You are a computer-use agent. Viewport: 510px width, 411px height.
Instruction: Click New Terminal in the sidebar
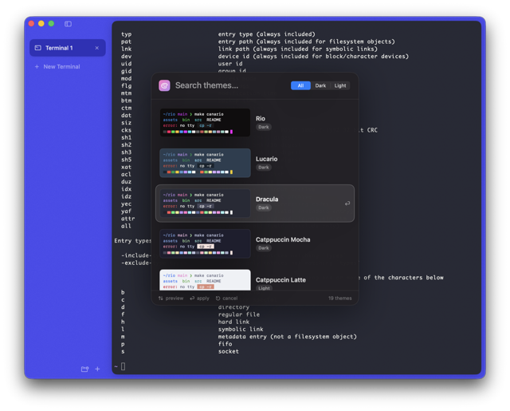pyautogui.click(x=61, y=66)
